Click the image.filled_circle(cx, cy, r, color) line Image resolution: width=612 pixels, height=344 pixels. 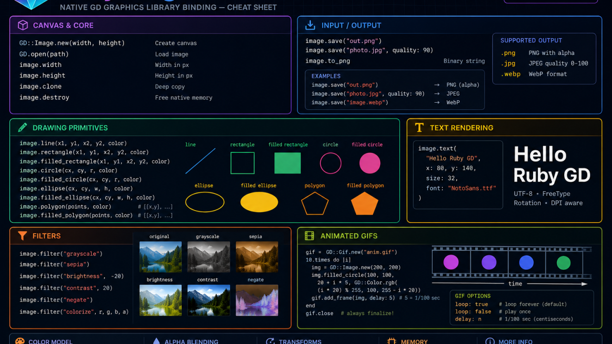pos(80,179)
